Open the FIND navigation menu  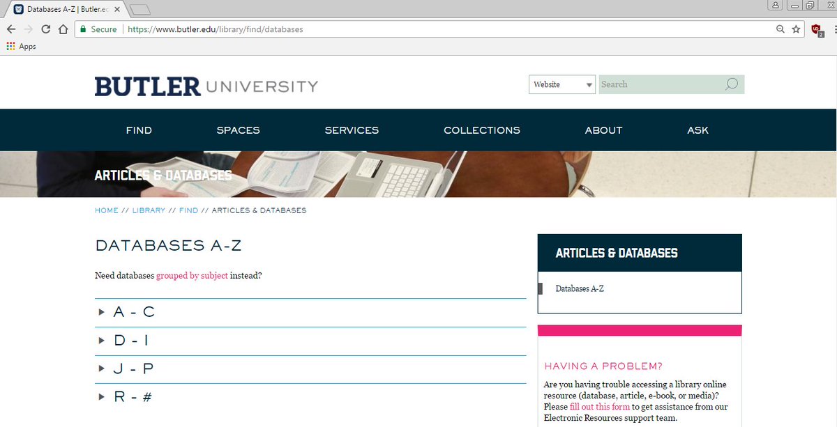pos(139,130)
